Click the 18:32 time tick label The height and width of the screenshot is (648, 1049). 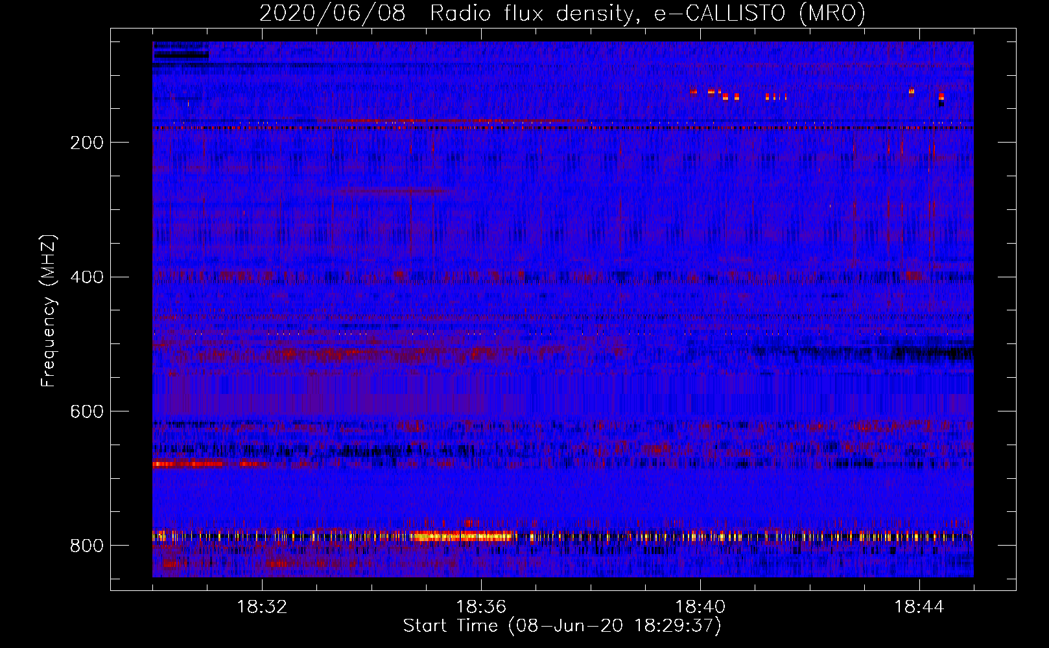[x=262, y=607]
